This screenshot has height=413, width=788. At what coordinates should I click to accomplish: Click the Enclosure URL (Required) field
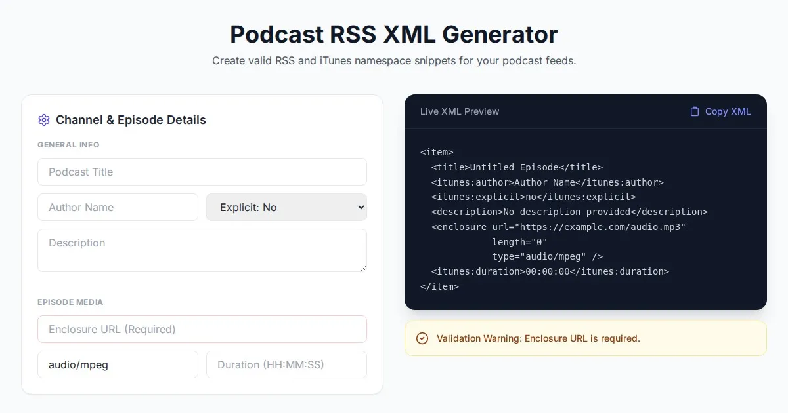[x=202, y=329]
